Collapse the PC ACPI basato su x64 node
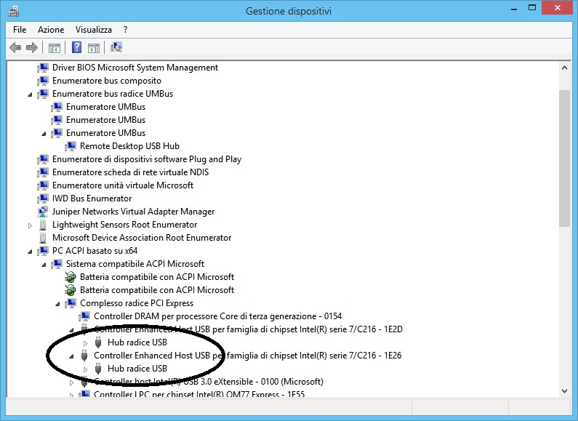This screenshot has width=578, height=421. coord(31,252)
